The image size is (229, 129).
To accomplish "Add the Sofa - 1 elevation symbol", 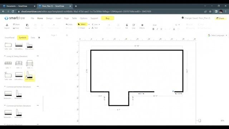I will point(8,64).
